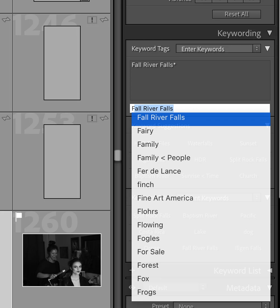Image resolution: width=280 pixels, height=308 pixels.
Task: Click the white flag on cell 1260
Action: point(19,216)
